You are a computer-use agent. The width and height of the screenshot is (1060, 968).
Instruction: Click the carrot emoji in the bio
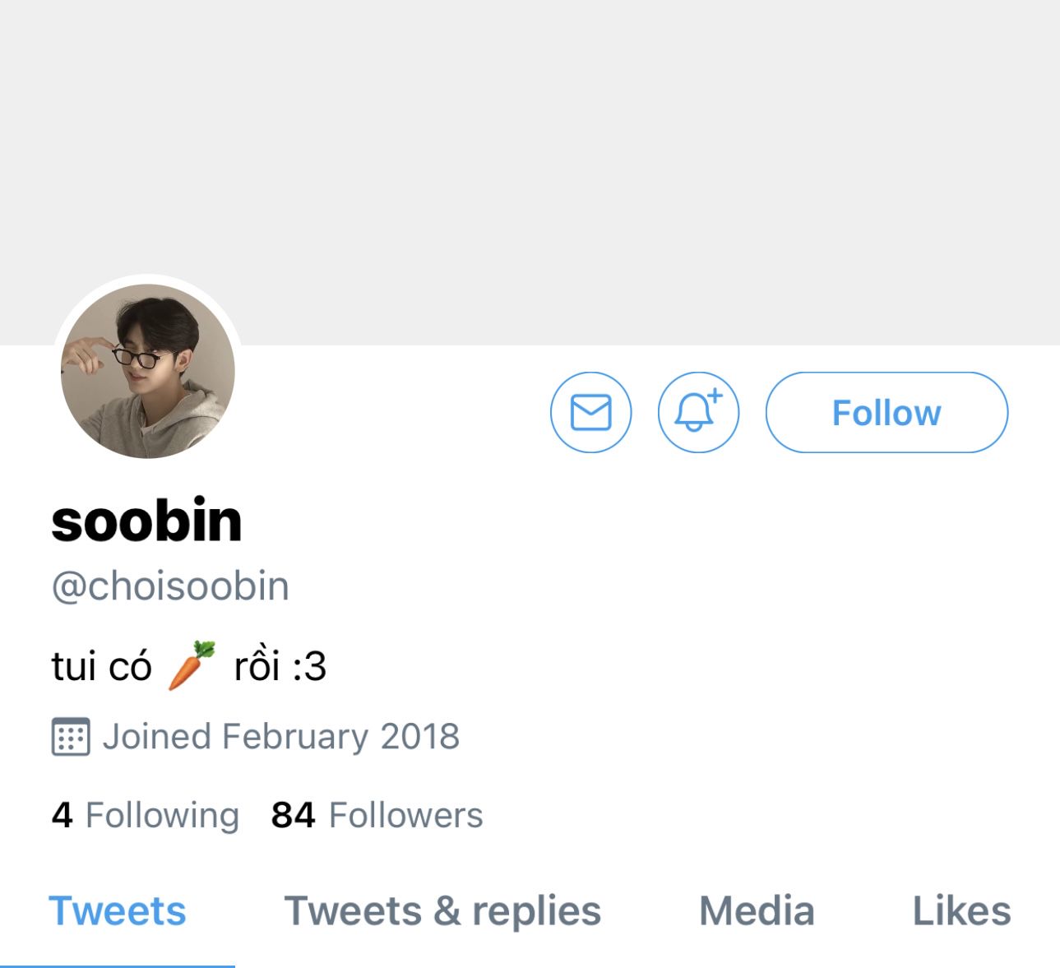point(192,665)
